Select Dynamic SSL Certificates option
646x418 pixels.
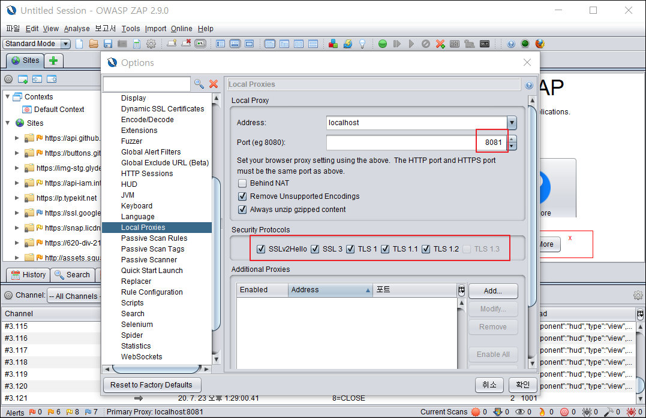[x=163, y=109]
